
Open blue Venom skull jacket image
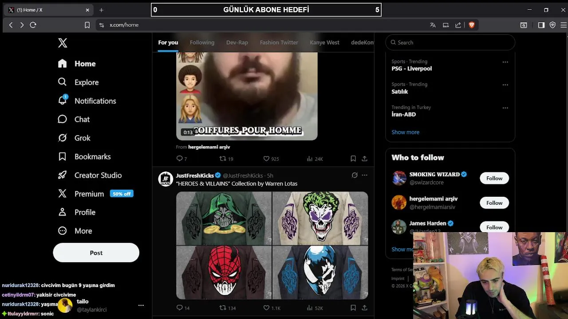coord(320,272)
